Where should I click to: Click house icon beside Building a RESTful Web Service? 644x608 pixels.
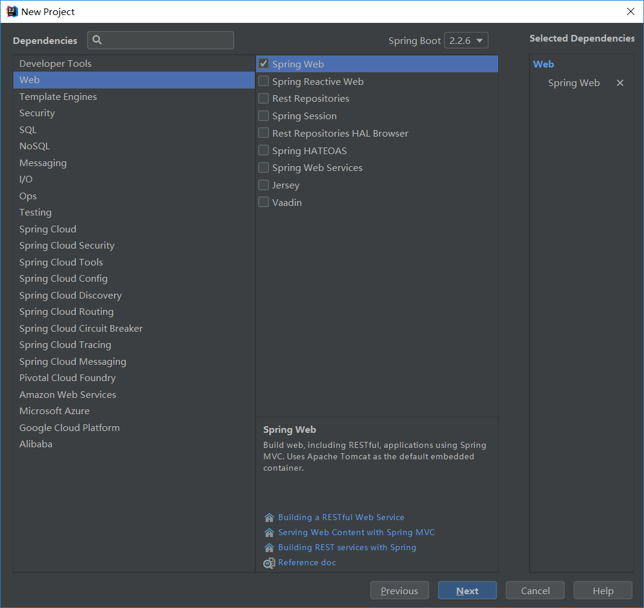[269, 517]
